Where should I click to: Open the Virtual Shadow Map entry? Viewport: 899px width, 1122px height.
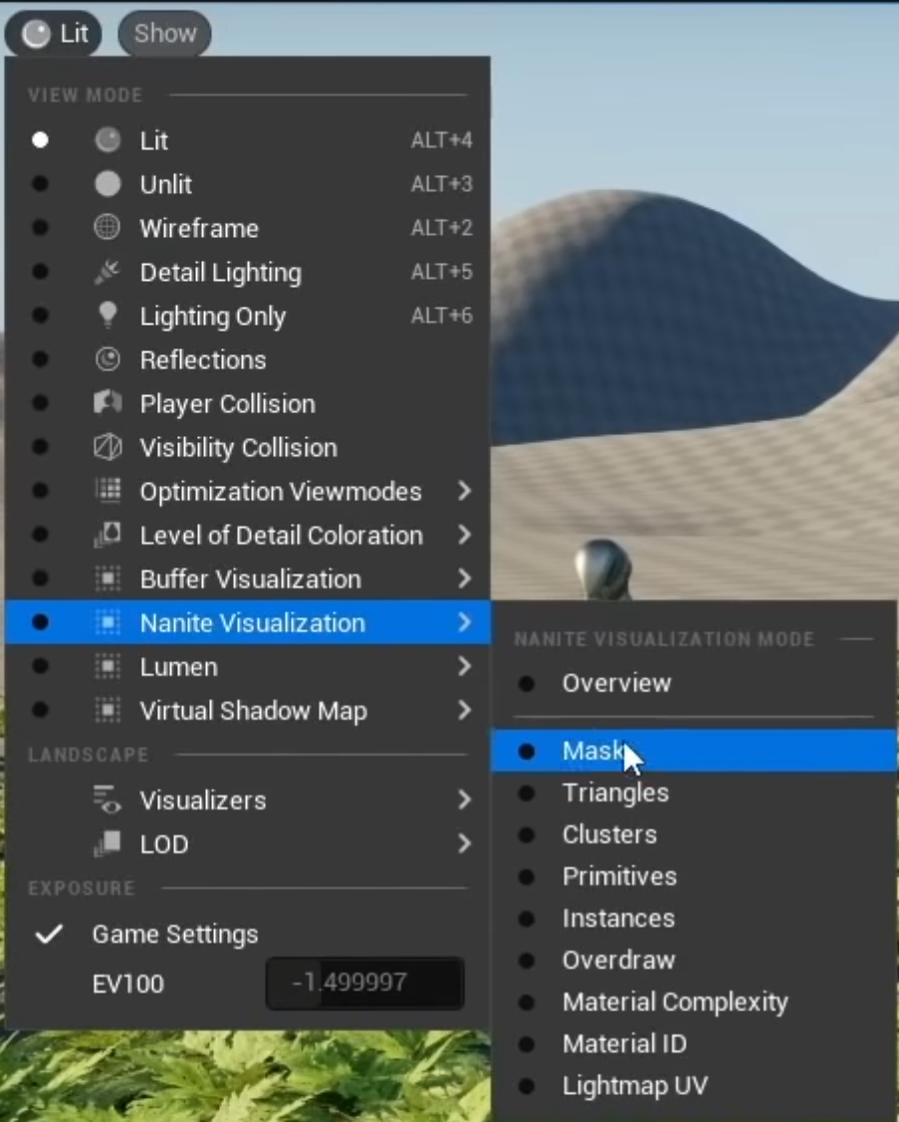[x=253, y=711]
